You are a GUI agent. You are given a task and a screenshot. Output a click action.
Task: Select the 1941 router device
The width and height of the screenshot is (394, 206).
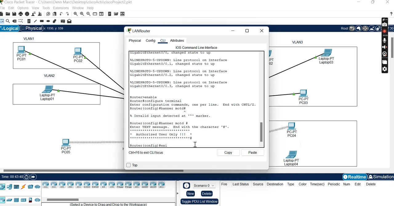[62, 185]
